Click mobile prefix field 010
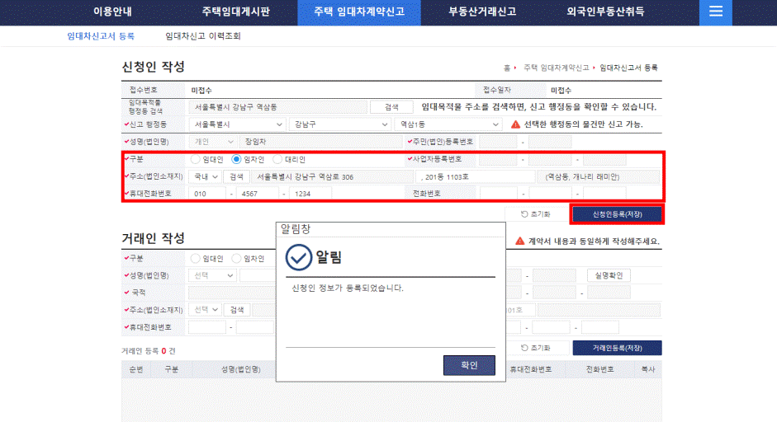 coord(206,194)
